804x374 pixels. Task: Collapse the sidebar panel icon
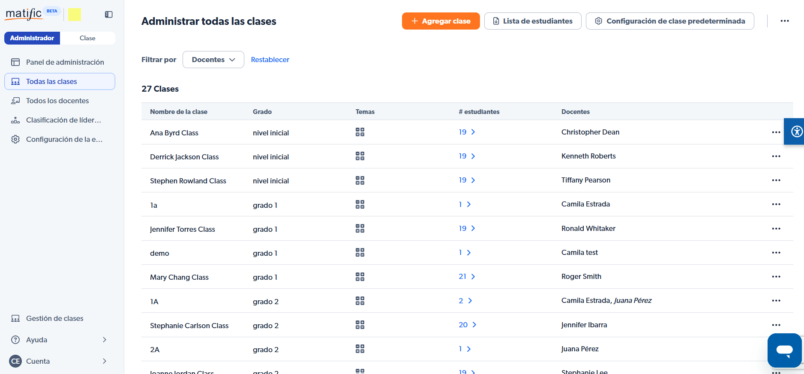108,15
